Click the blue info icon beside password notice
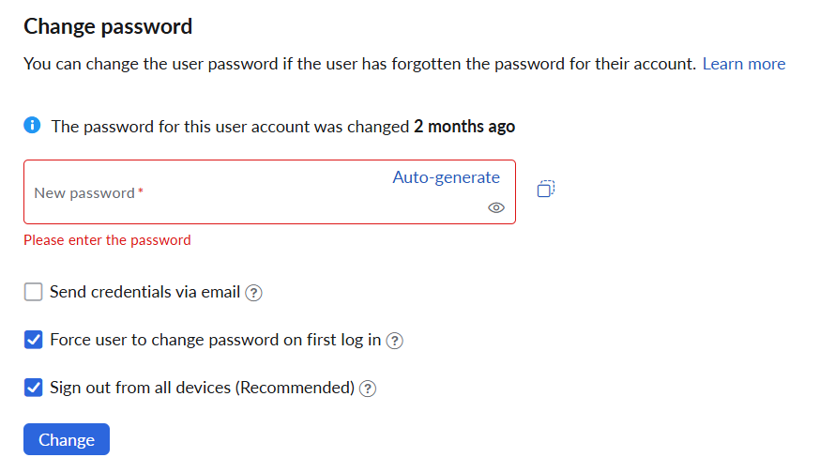 (x=32, y=125)
